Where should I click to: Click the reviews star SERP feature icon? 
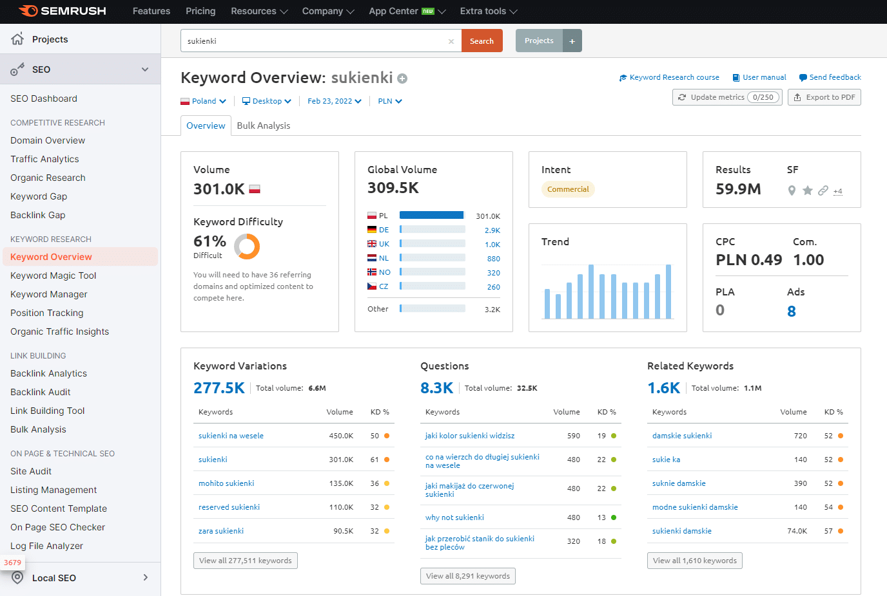[807, 191]
